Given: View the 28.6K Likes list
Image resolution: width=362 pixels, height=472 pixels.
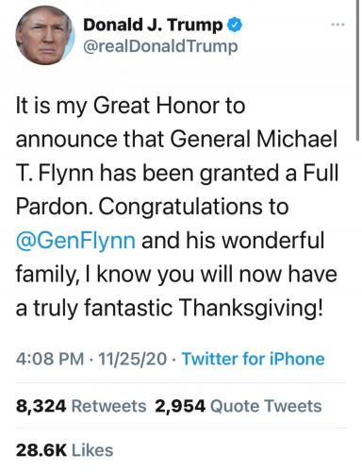Looking at the screenshot, I should [64, 450].
